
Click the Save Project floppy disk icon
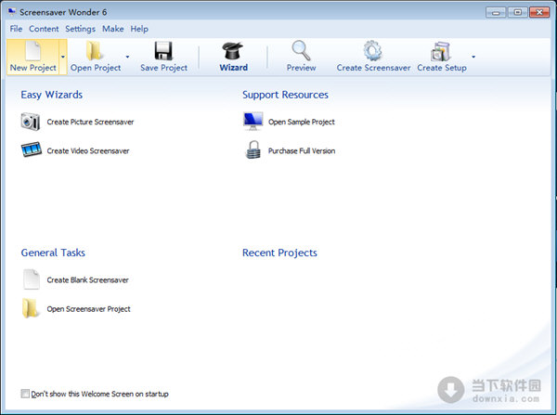click(x=163, y=51)
